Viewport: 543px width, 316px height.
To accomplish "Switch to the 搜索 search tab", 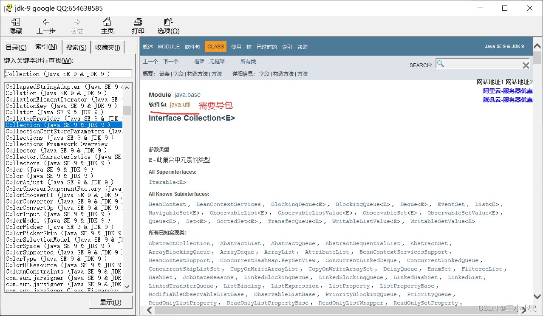I will [x=76, y=47].
